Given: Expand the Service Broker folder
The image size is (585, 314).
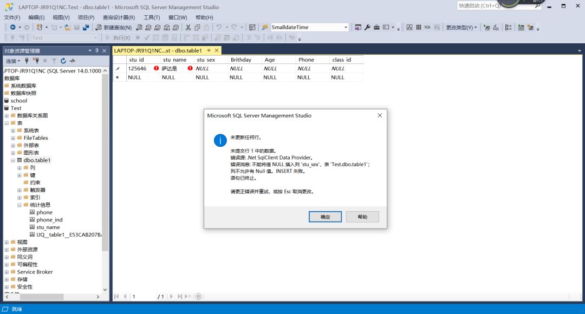Looking at the screenshot, I should click(x=6, y=272).
